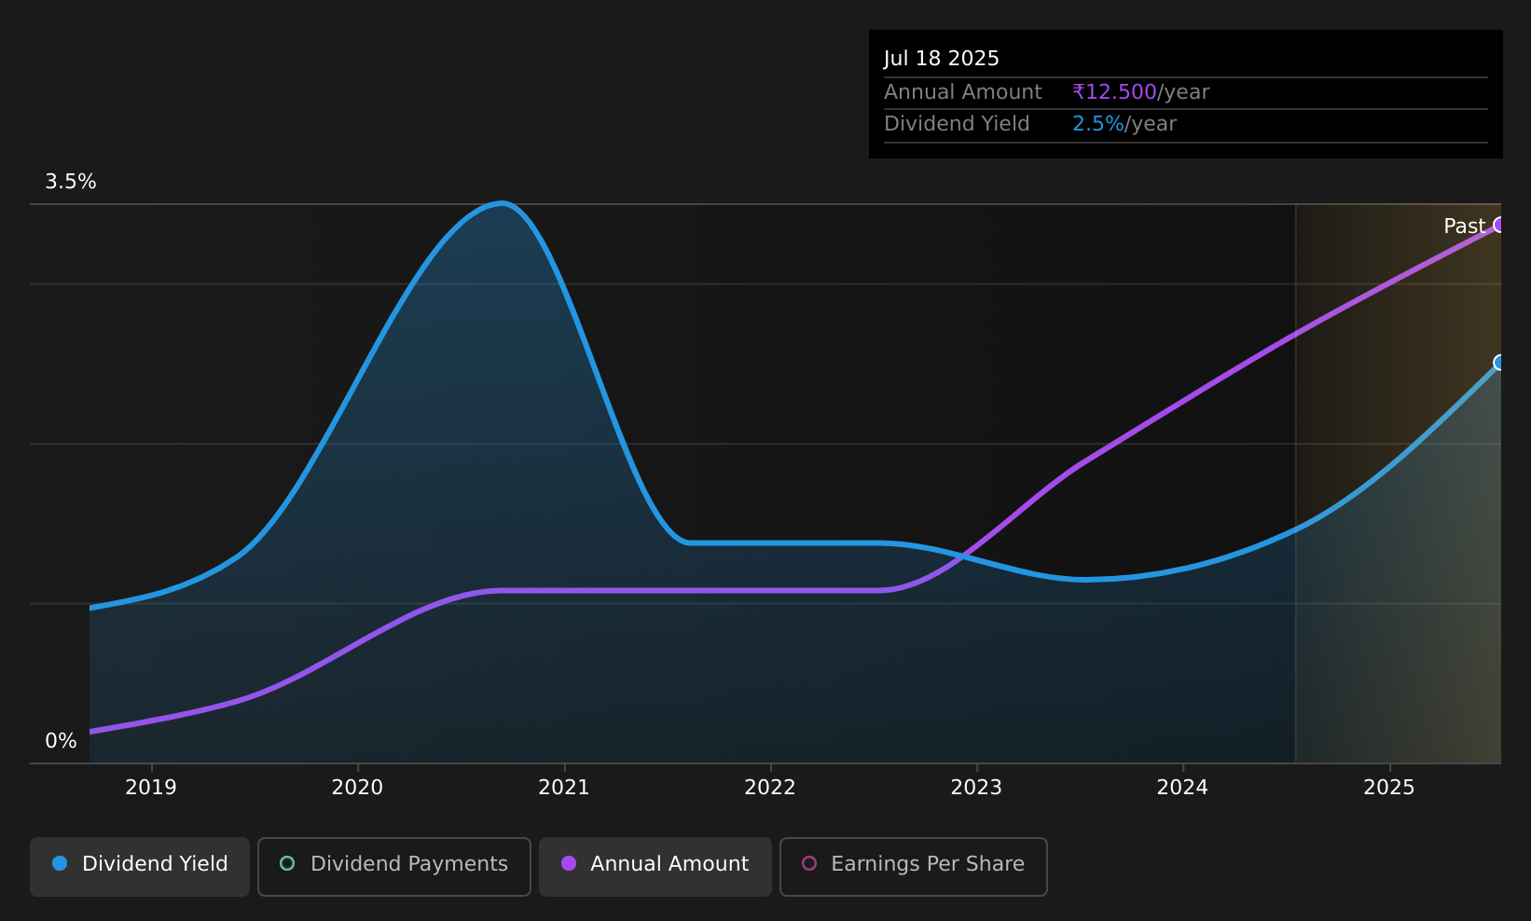Click the ₹12.500/year annual amount value
Image resolution: width=1531 pixels, height=921 pixels.
[1141, 92]
